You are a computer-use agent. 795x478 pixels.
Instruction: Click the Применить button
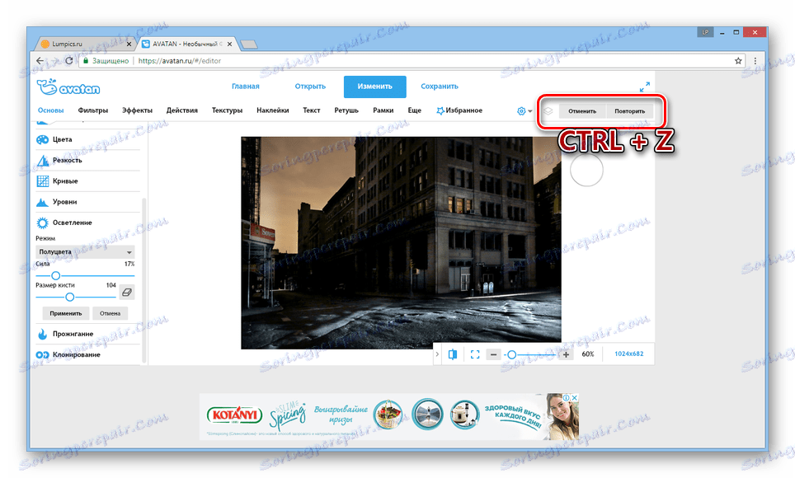[x=66, y=313]
